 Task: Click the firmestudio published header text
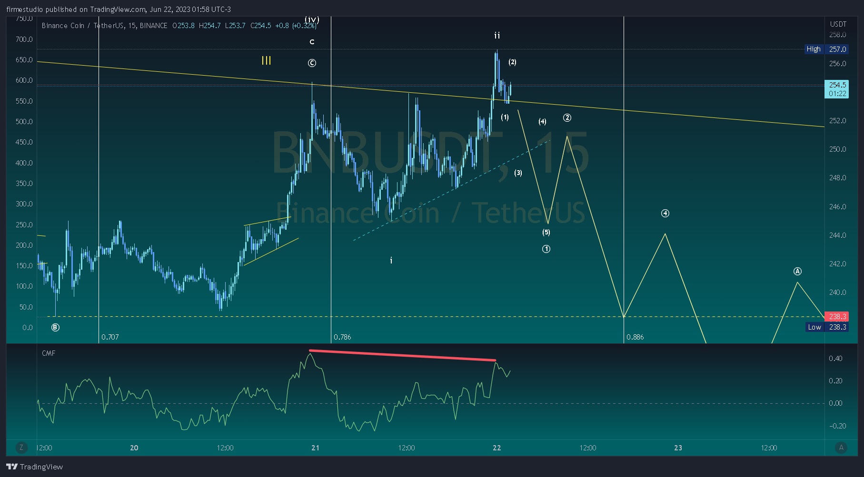coord(119,9)
